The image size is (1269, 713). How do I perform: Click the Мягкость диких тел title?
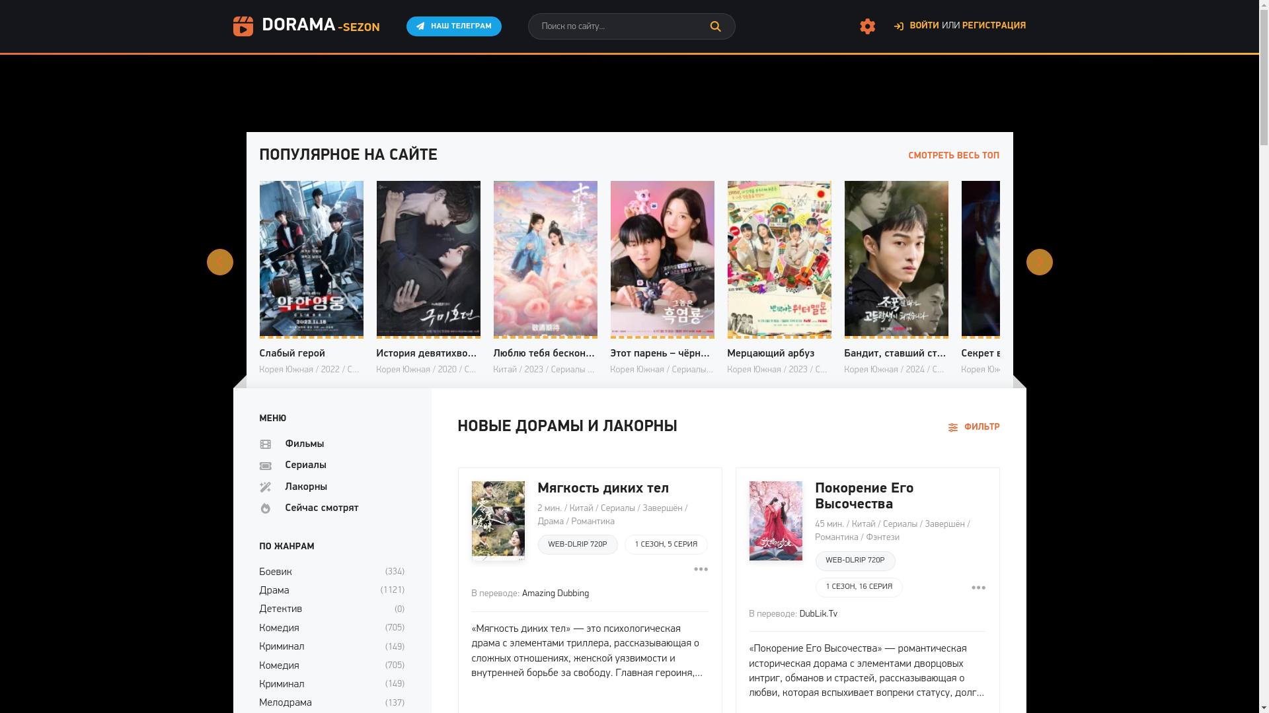603,489
